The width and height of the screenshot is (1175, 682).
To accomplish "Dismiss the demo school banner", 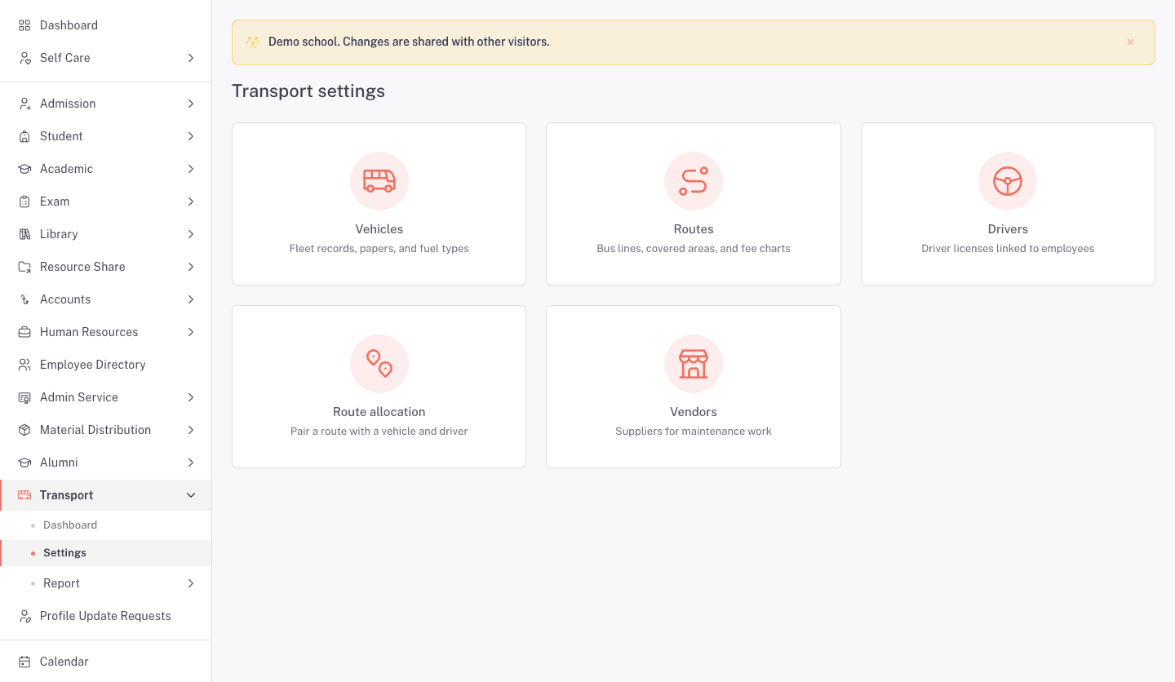I will tap(1130, 42).
